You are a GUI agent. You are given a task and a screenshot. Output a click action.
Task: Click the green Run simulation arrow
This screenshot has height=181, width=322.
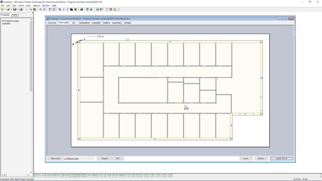click(x=91, y=9)
